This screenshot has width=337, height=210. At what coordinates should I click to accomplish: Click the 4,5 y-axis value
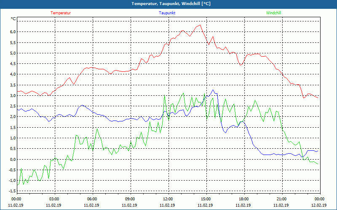13,64
